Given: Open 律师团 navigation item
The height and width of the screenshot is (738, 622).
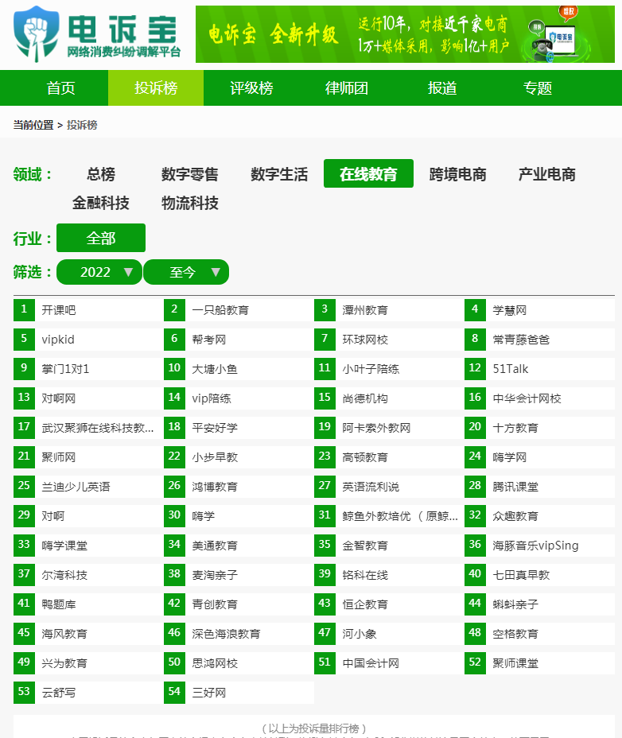Looking at the screenshot, I should (347, 88).
